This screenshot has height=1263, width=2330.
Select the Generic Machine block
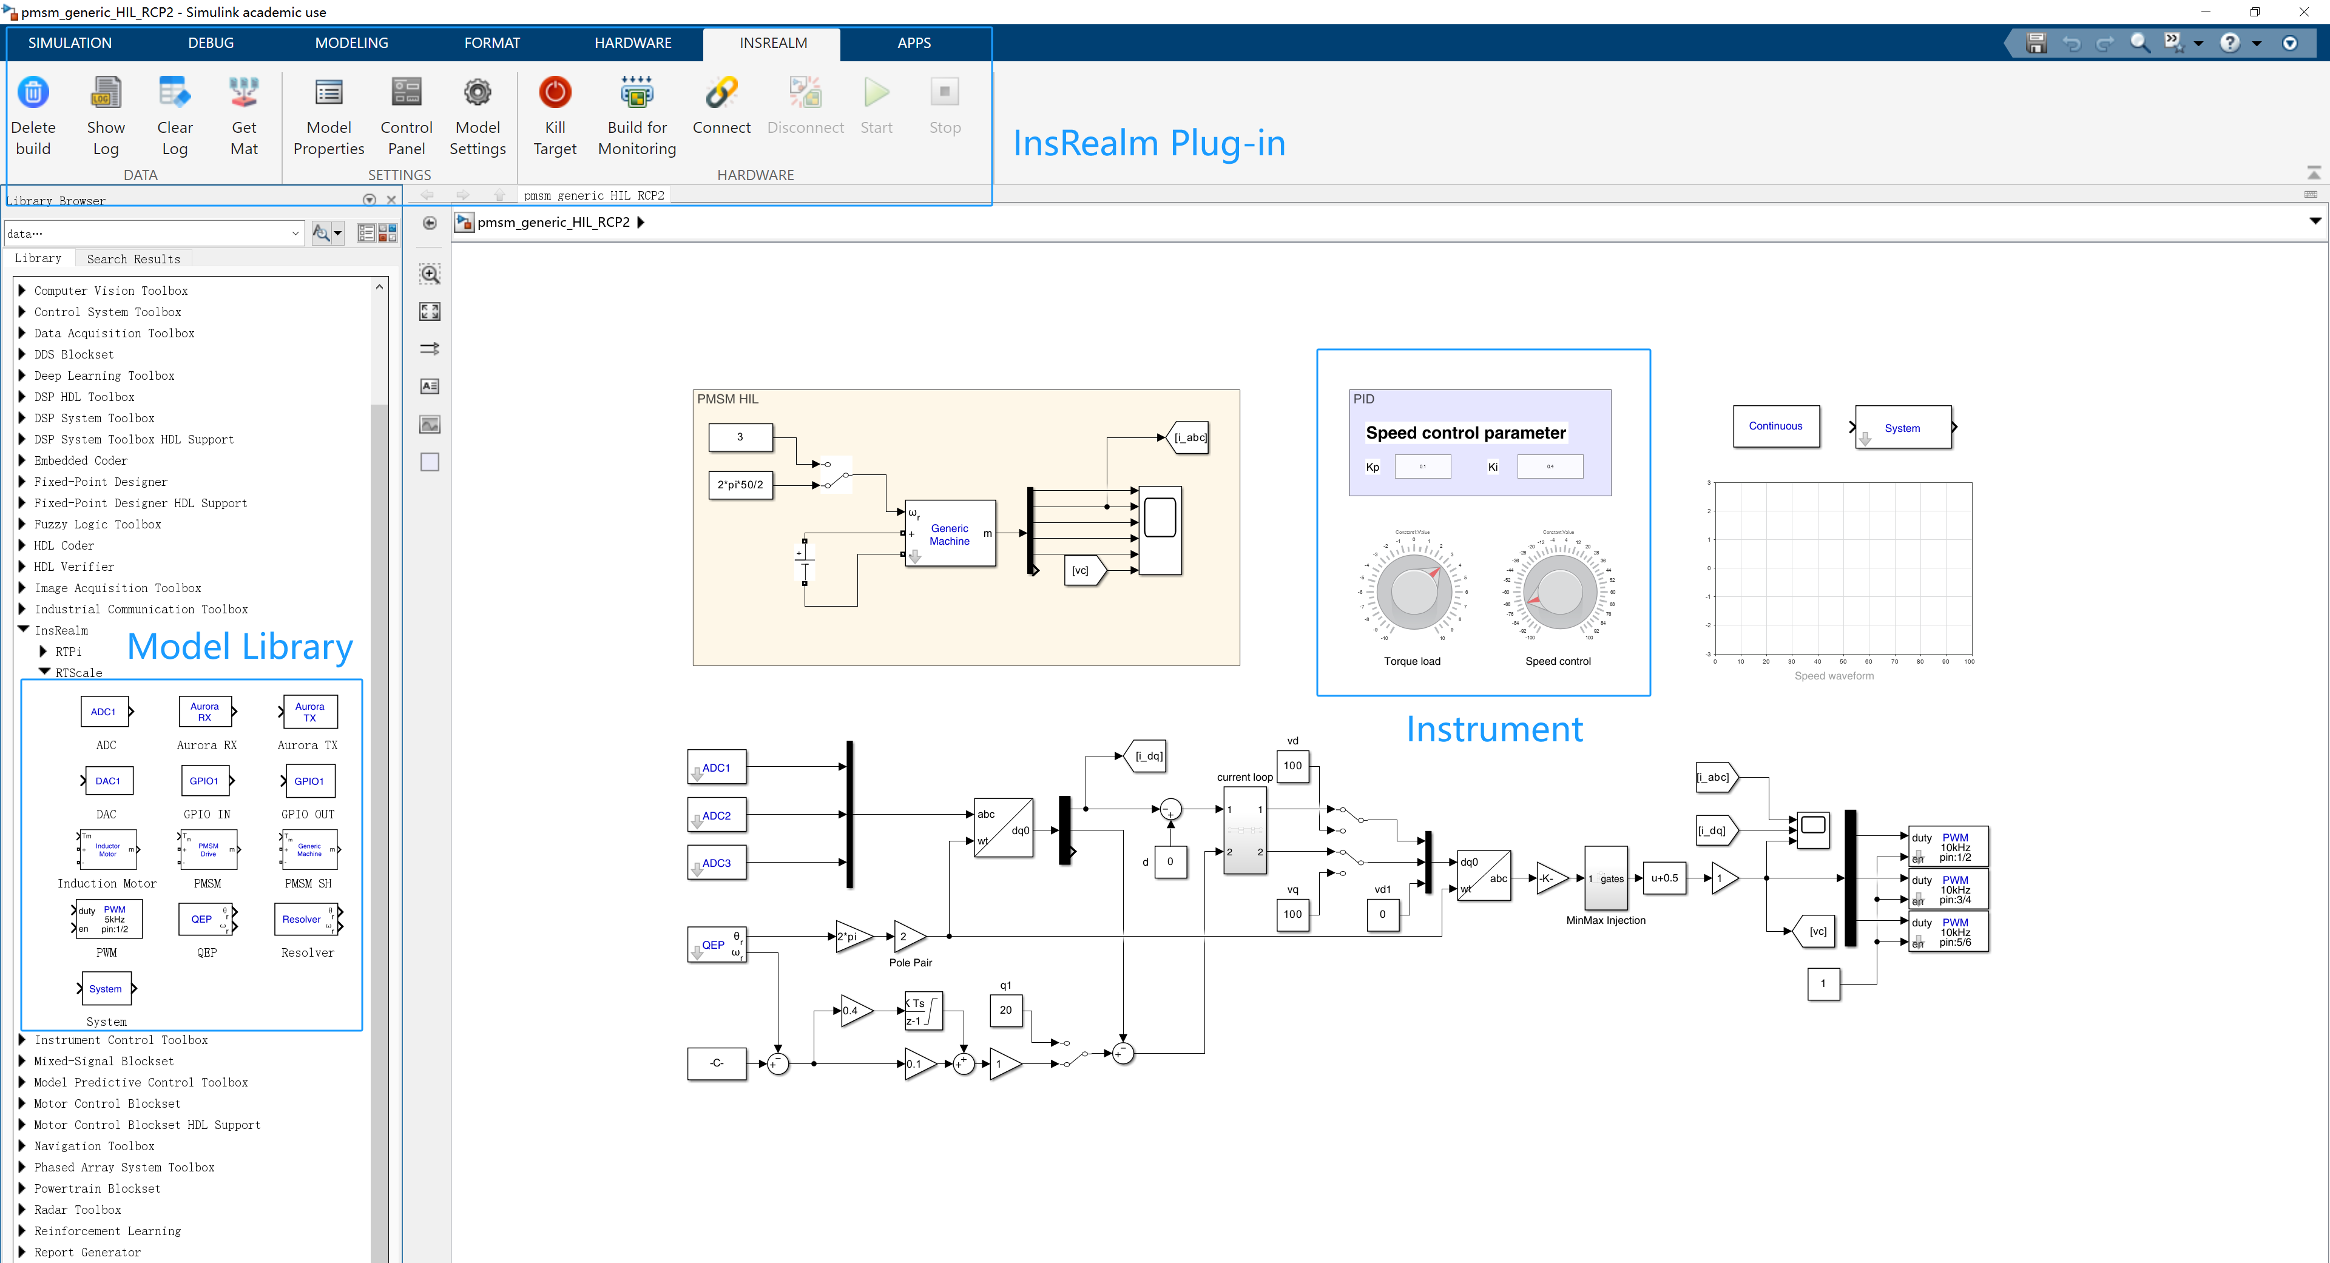point(951,533)
